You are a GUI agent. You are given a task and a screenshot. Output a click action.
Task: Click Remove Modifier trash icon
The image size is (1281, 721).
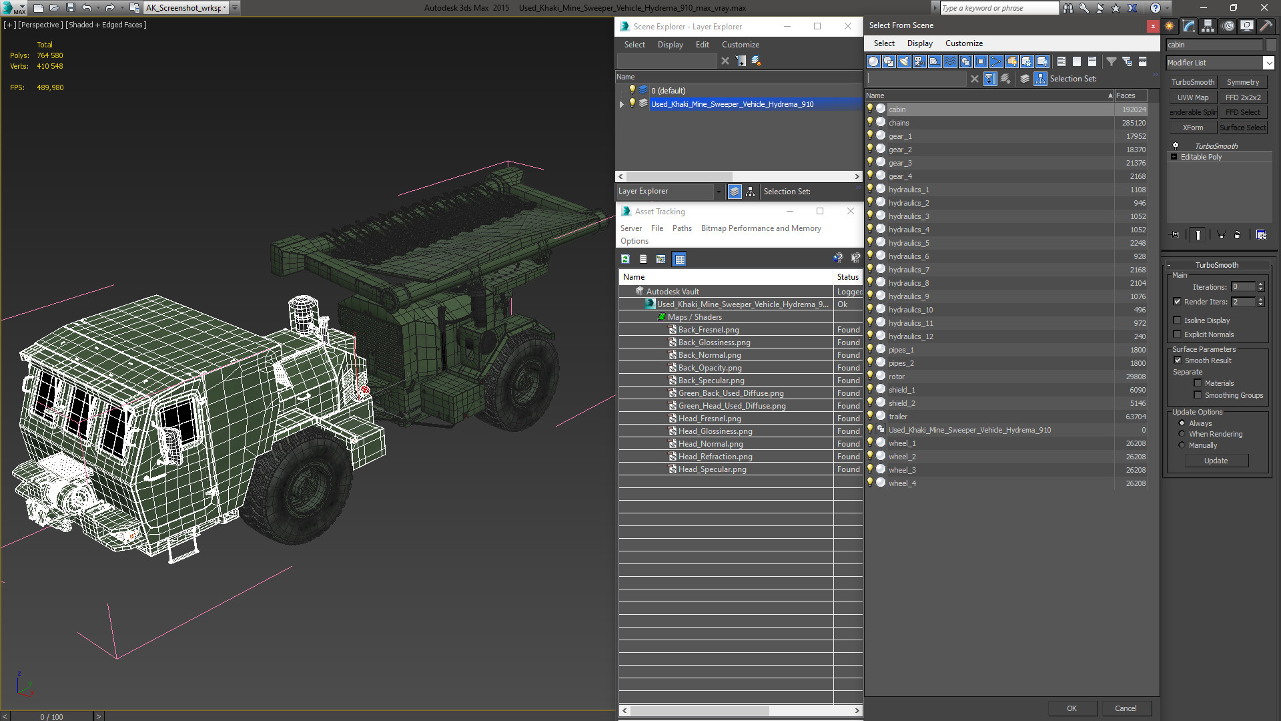tap(1237, 235)
